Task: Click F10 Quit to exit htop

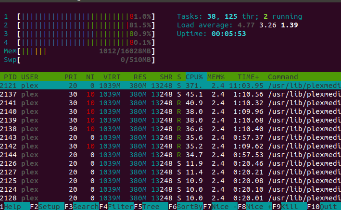Action: (324, 207)
